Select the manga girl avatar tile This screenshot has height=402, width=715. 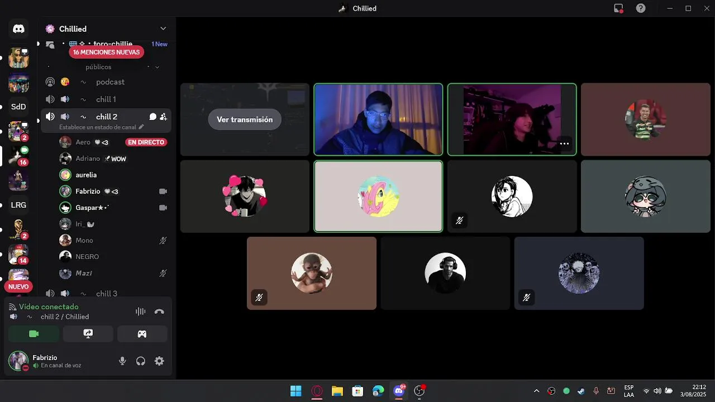[512, 197]
